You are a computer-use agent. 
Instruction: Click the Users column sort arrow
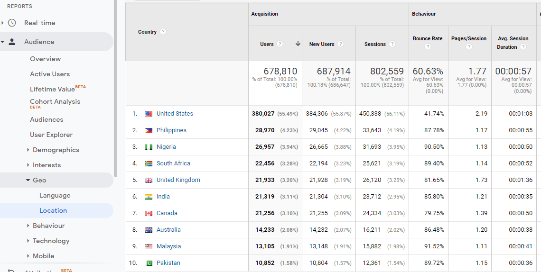point(298,44)
